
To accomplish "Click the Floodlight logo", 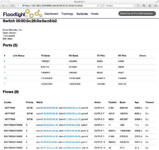I will pos(23,14).
